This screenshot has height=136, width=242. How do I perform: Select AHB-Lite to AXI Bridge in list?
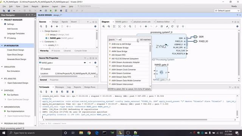tap(121, 44)
